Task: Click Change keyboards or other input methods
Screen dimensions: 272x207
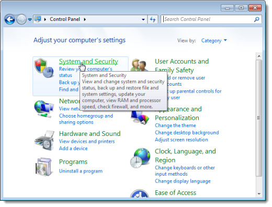Action: [185, 171]
